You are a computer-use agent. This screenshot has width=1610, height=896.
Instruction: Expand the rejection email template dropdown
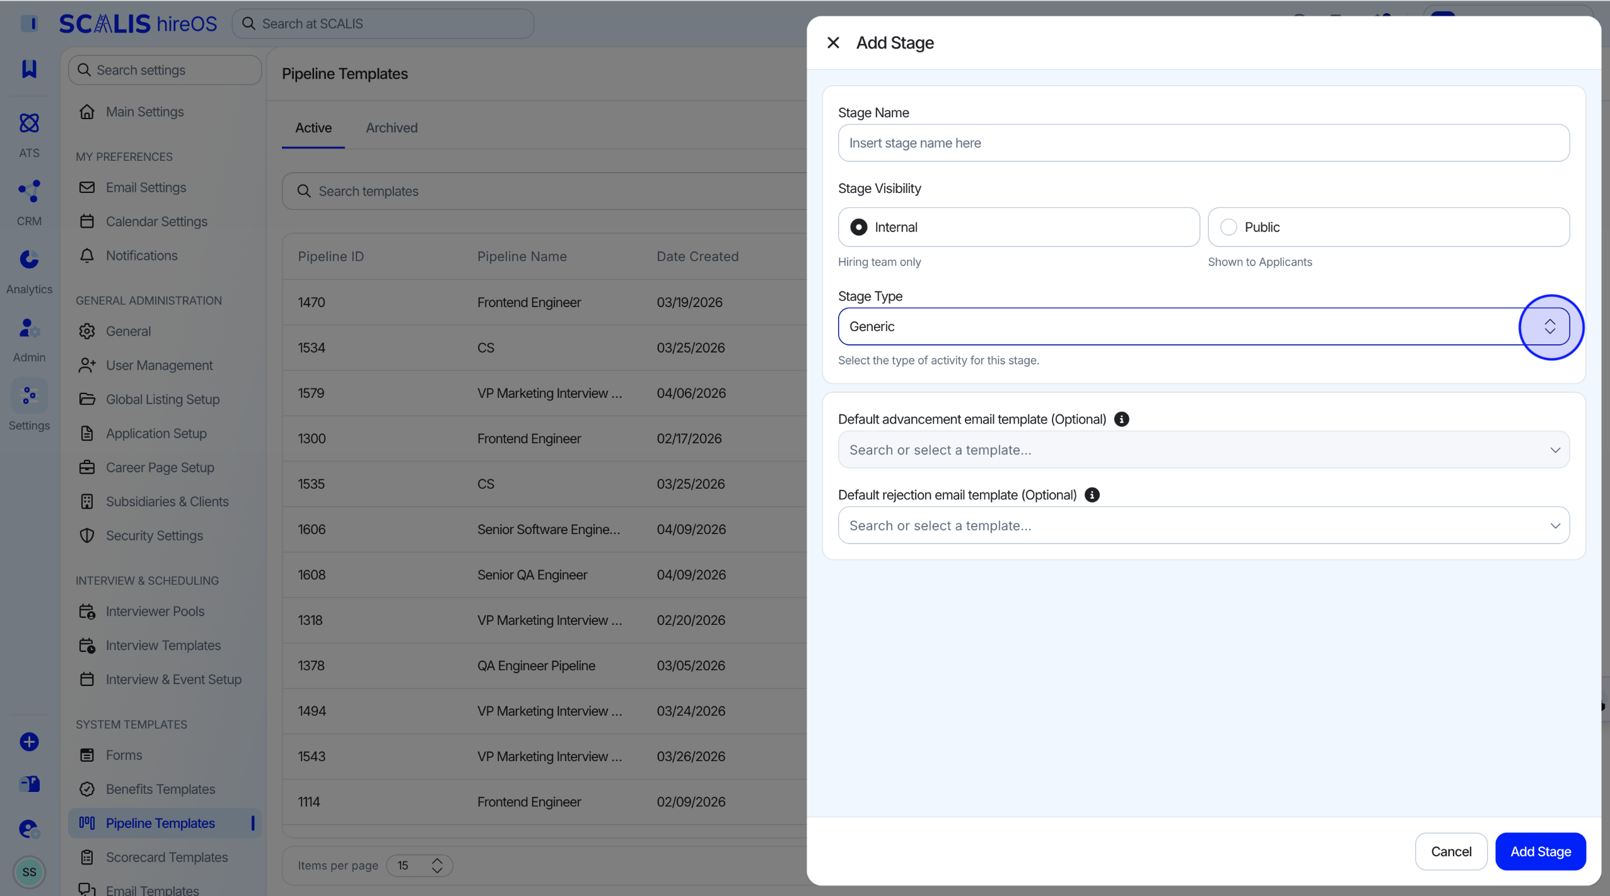1203,525
